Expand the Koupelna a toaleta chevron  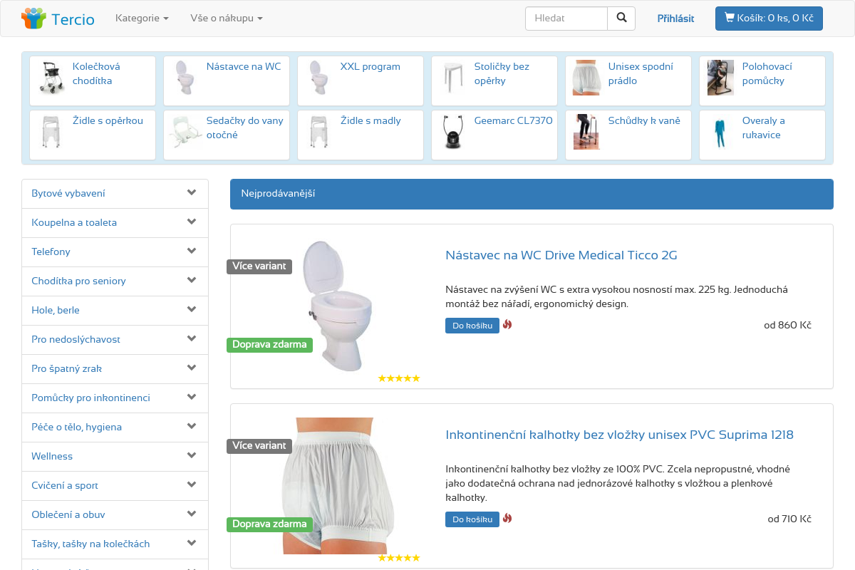coord(191,222)
